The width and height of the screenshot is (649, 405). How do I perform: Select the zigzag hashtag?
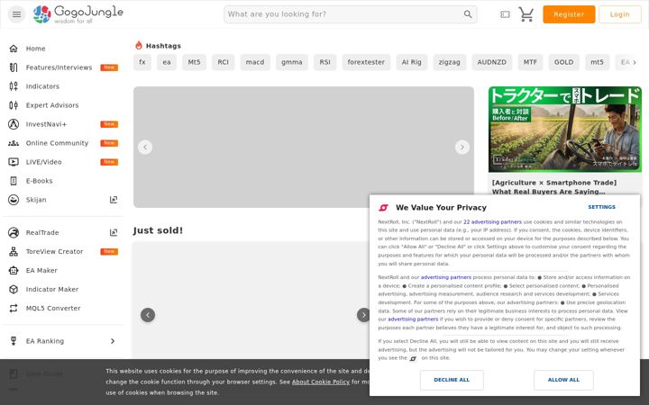(450, 62)
